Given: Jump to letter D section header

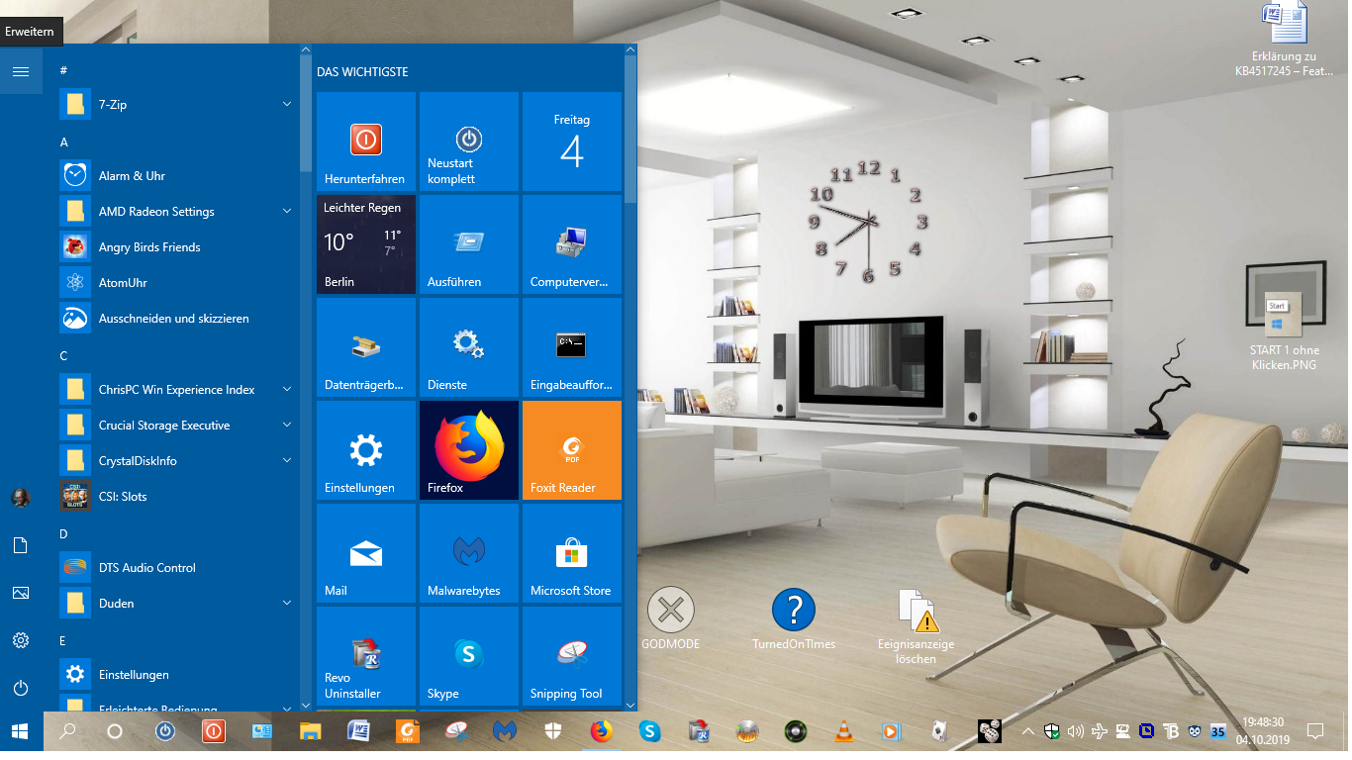Looking at the screenshot, I should click(64, 533).
